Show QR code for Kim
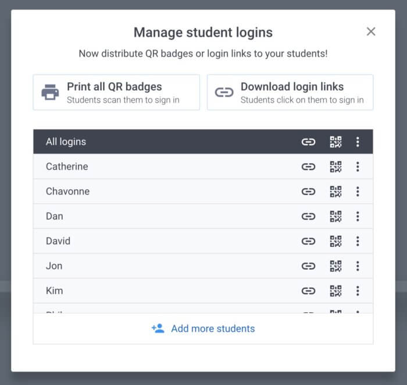This screenshot has width=407, height=385. pyautogui.click(x=335, y=291)
